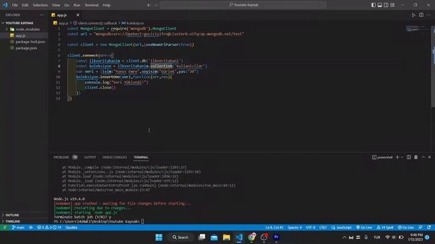Open File Explorer from taskbar
The width and height of the screenshot is (435, 244).
226,237
